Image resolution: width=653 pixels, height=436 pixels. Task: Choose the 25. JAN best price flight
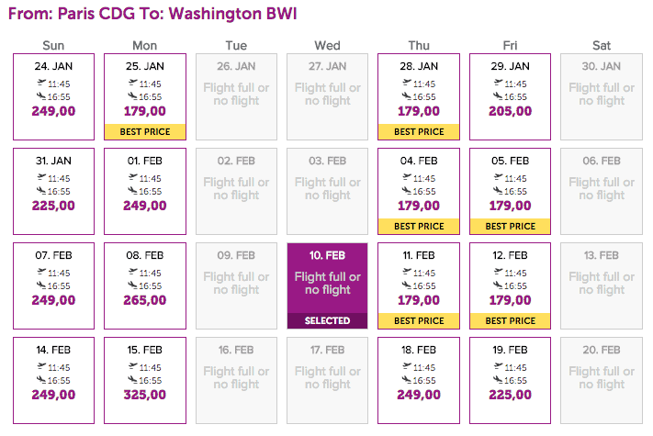point(145,97)
